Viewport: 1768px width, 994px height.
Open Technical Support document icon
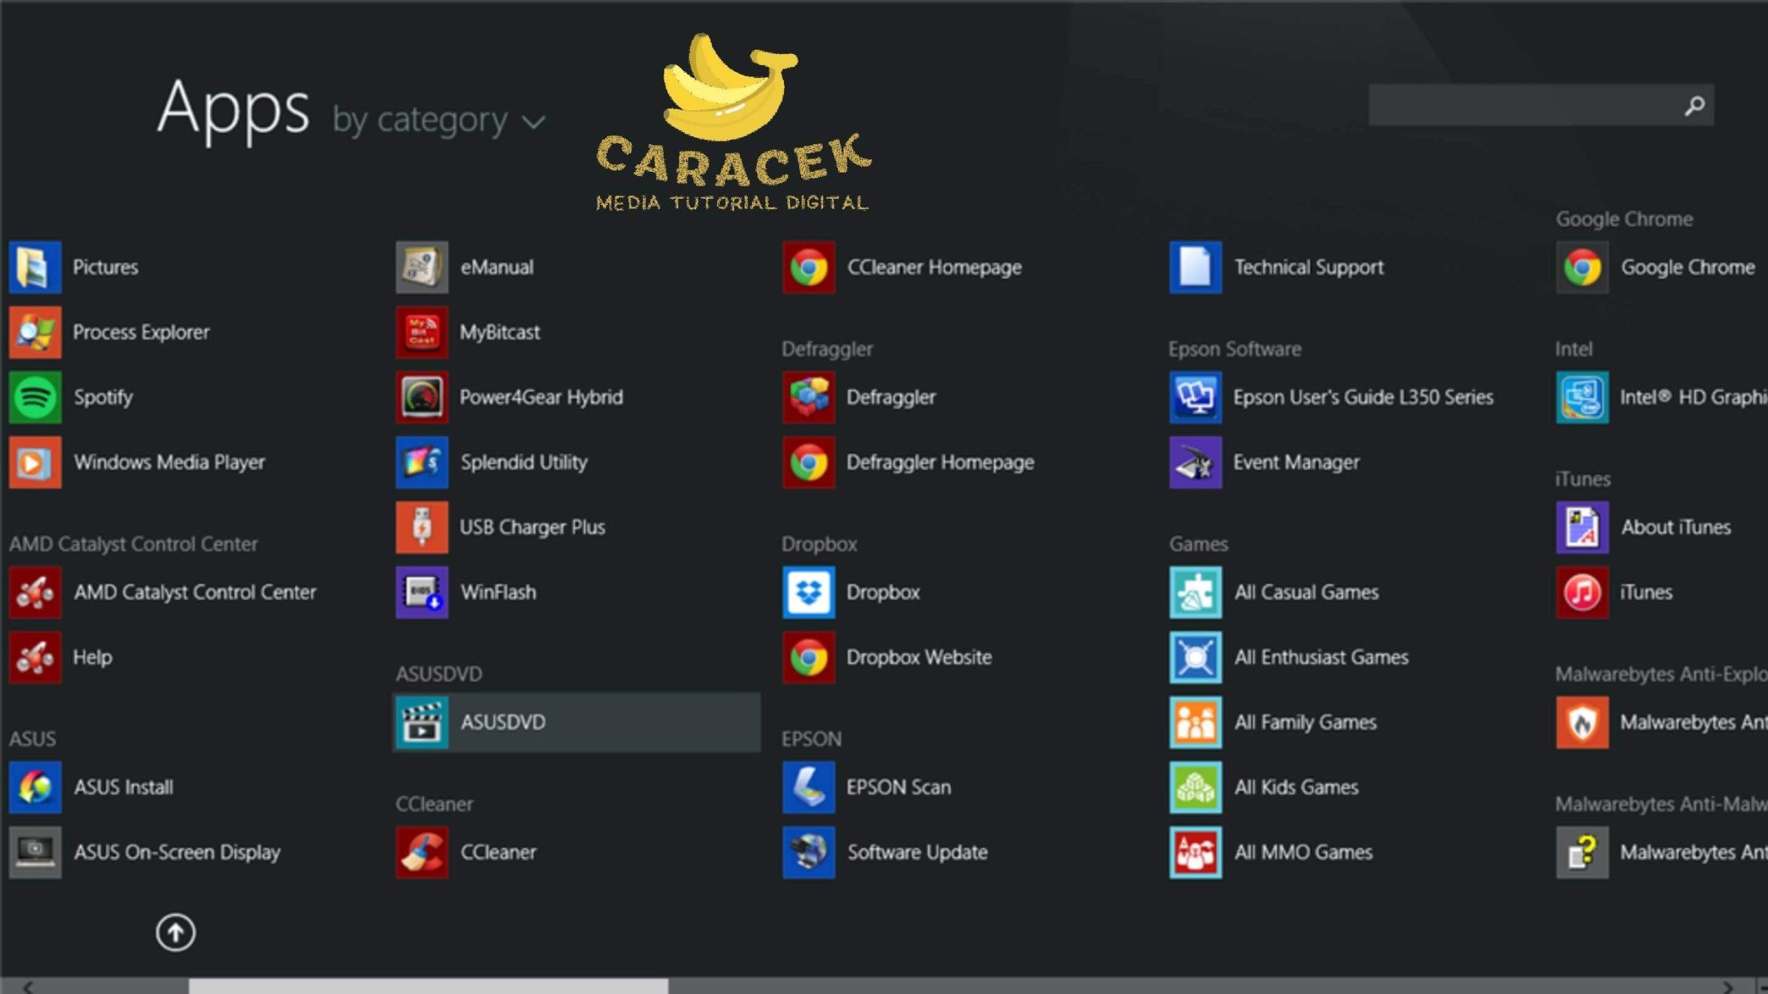click(x=1195, y=267)
